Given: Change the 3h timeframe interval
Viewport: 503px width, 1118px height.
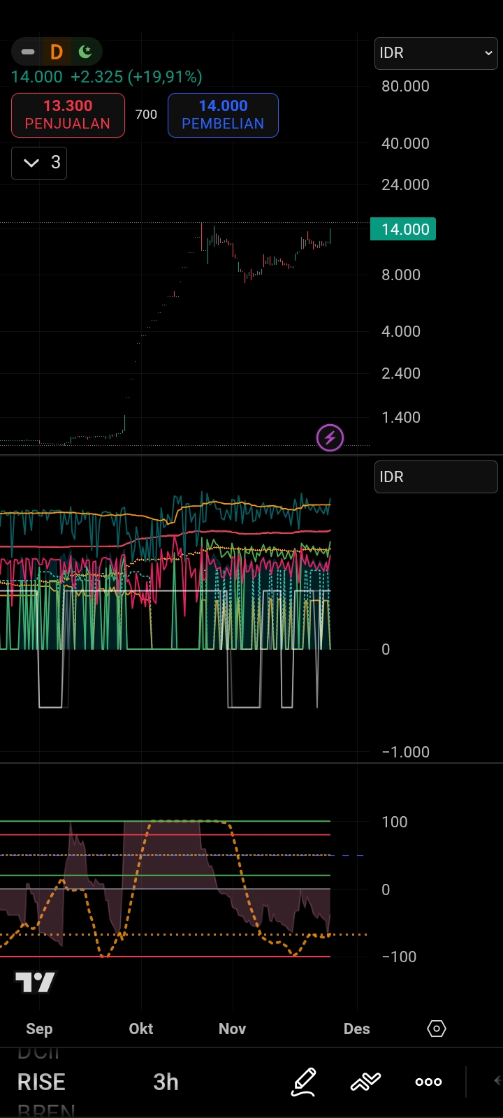Looking at the screenshot, I should click(x=166, y=1082).
